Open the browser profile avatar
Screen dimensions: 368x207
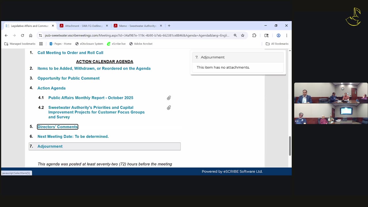[x=278, y=35]
